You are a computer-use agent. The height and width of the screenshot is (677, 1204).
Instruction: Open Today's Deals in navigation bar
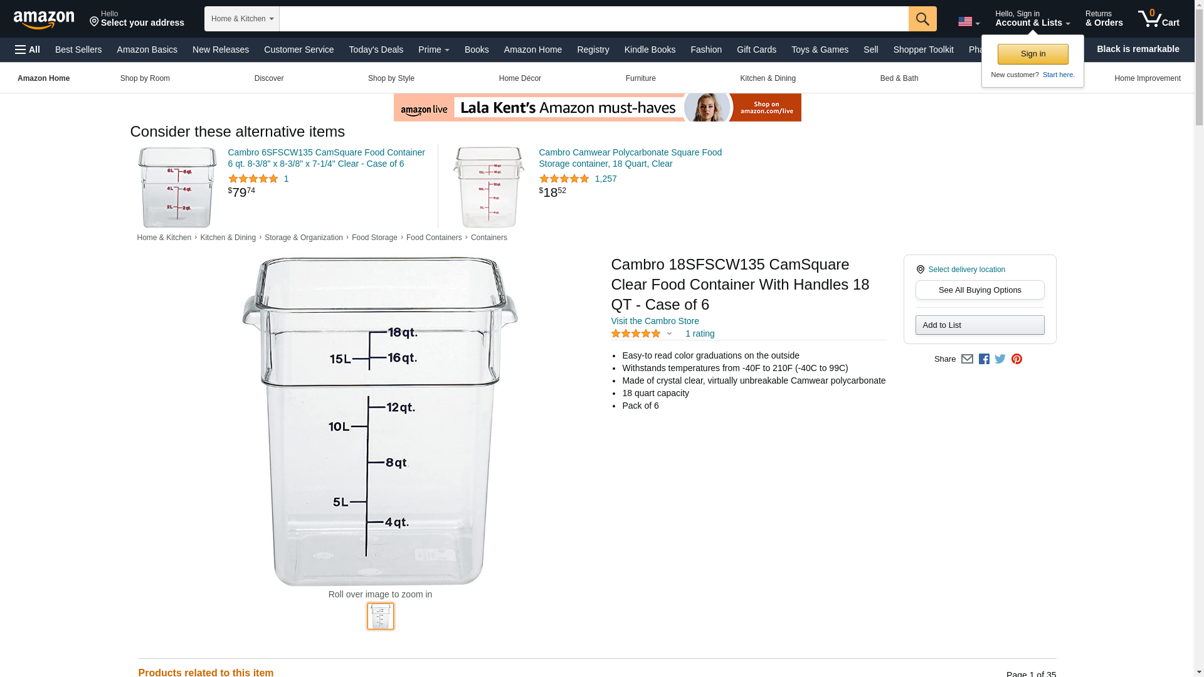[376, 50]
